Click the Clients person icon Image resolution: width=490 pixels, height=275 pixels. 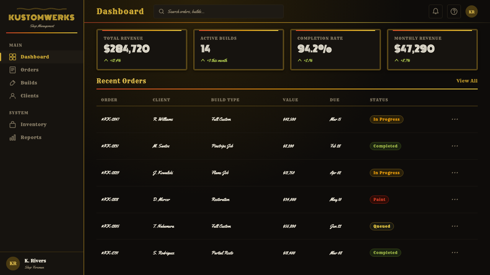[x=13, y=96]
